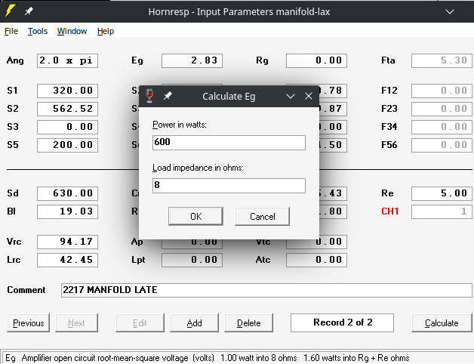Click the F34 field

point(442,127)
